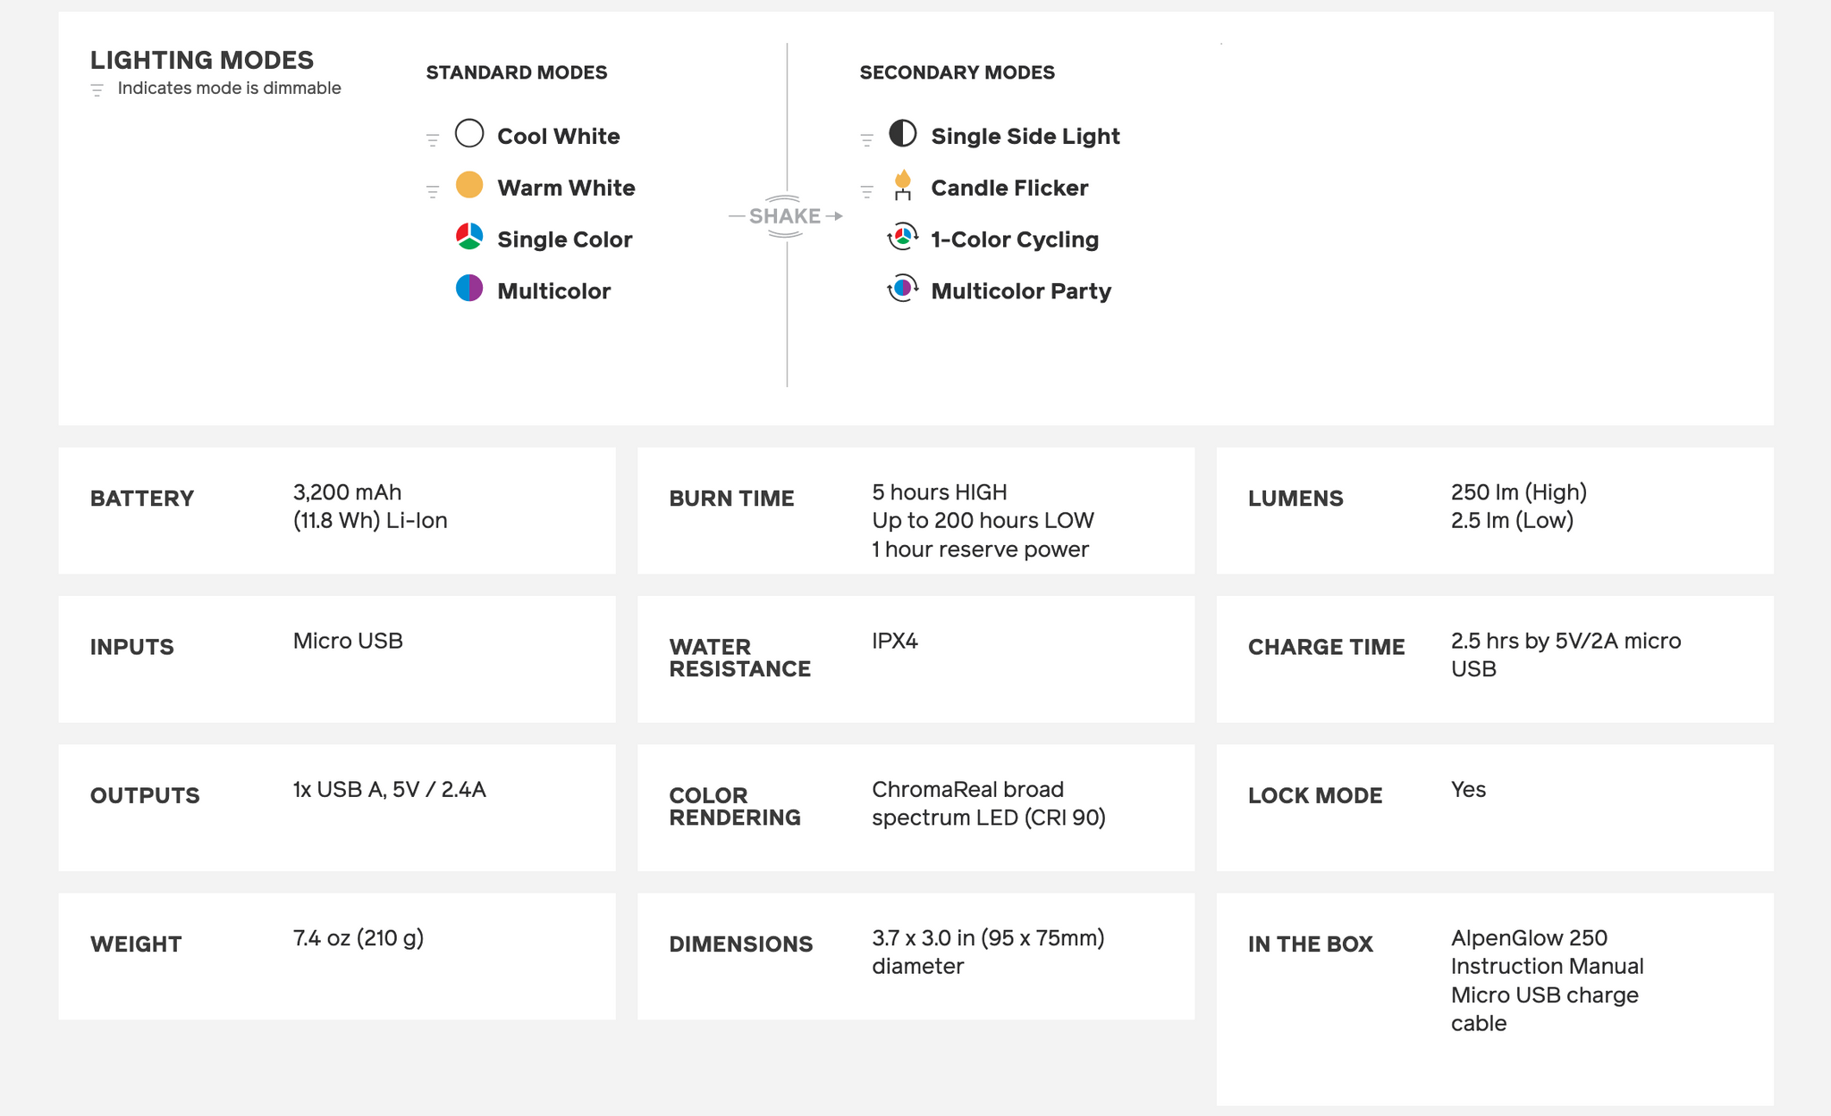Click the IPX4 water resistance value
The width and height of the screenshot is (1831, 1116).
pos(895,641)
